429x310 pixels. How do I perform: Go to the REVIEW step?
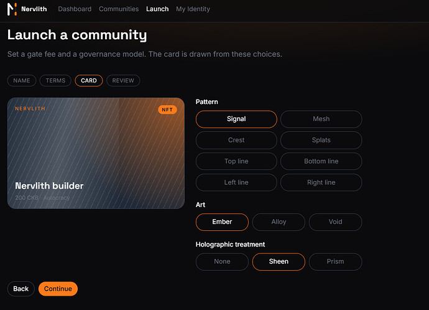123,80
